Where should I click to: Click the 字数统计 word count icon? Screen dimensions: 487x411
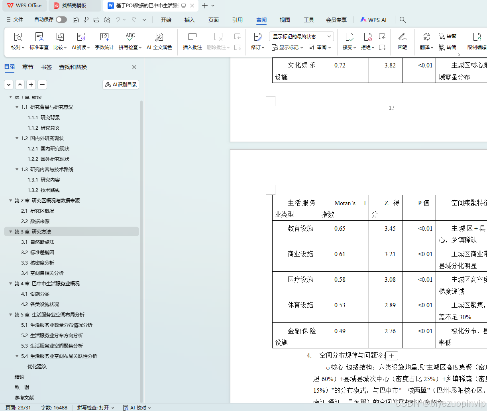104,37
